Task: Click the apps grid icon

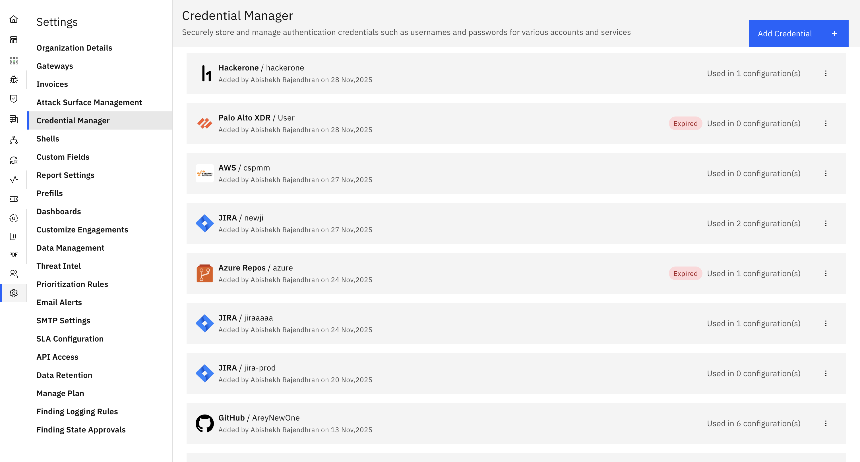Action: [x=14, y=60]
